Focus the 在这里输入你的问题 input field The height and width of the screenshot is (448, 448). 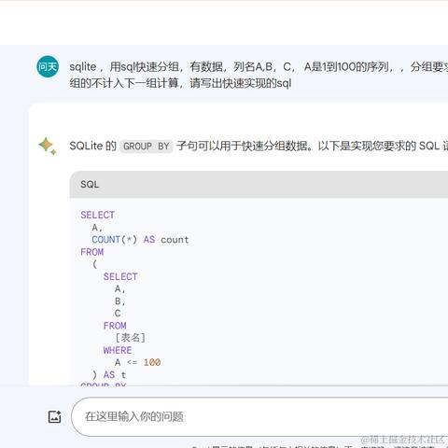pos(259,416)
